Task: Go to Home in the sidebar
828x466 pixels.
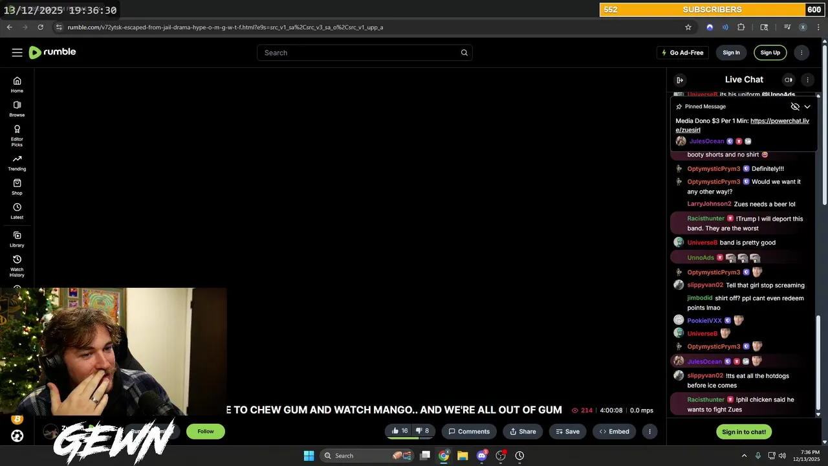Action: point(17,85)
